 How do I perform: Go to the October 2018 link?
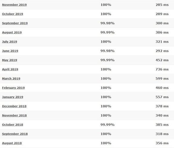(12, 125)
